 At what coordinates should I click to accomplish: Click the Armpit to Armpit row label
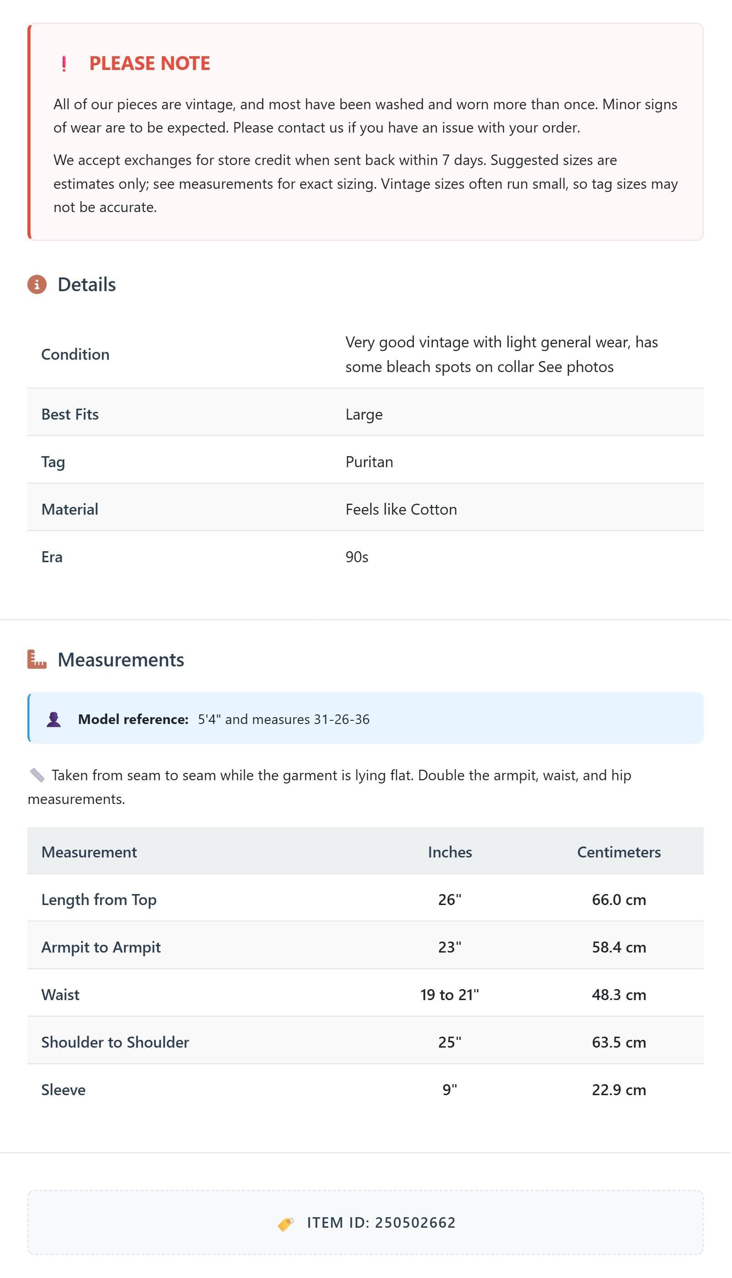pos(101,947)
